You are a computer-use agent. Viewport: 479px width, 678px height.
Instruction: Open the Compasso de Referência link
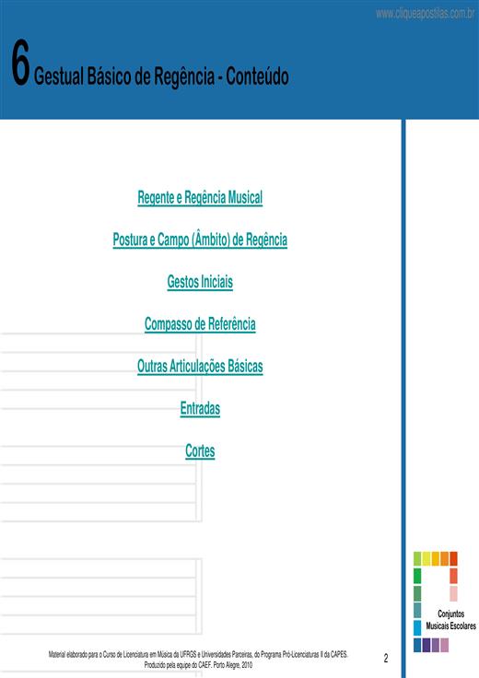click(200, 324)
